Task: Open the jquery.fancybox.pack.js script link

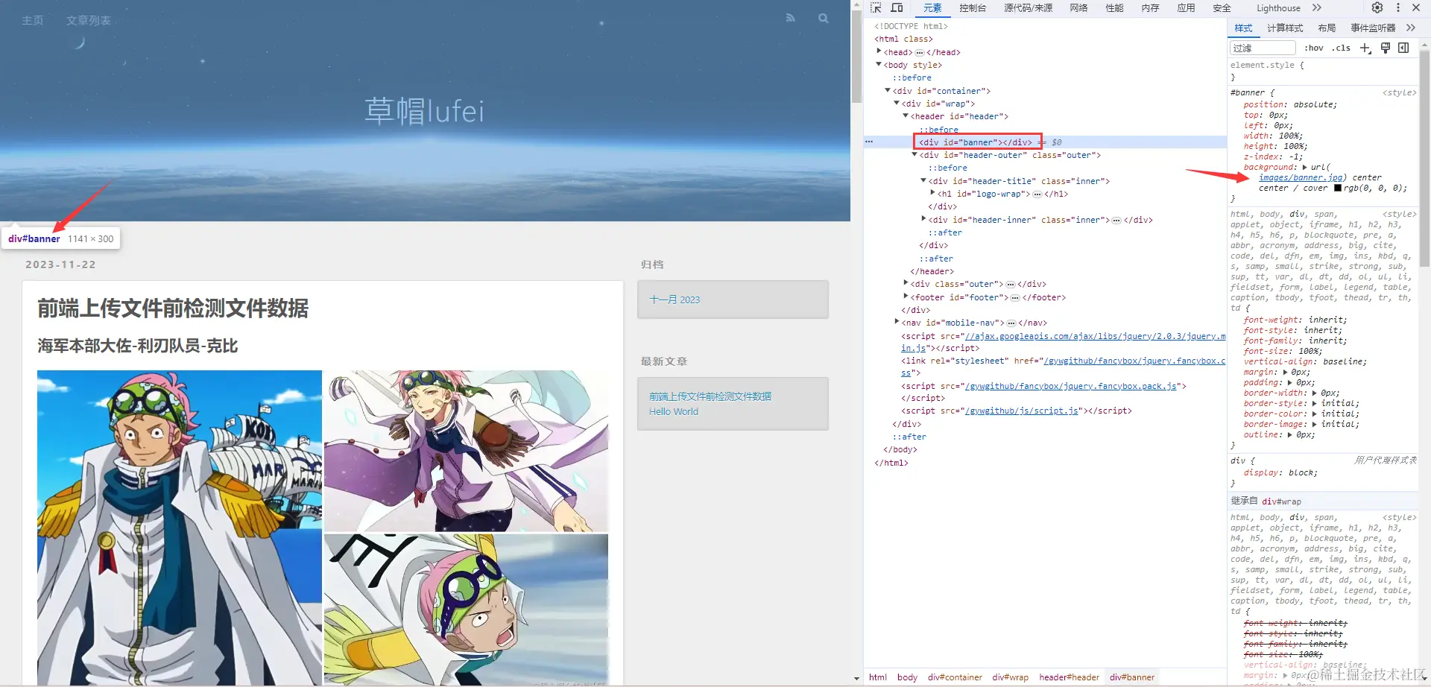Action: [1071, 386]
